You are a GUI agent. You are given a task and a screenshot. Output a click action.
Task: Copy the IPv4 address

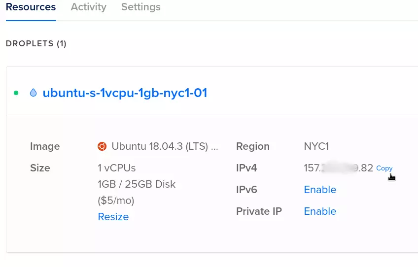point(384,168)
